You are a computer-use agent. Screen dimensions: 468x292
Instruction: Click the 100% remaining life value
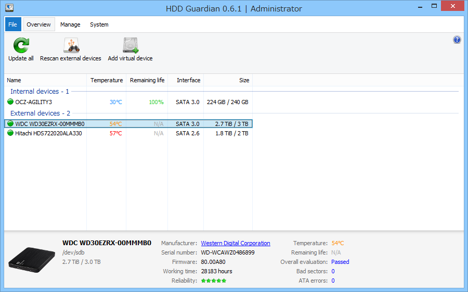(x=157, y=102)
